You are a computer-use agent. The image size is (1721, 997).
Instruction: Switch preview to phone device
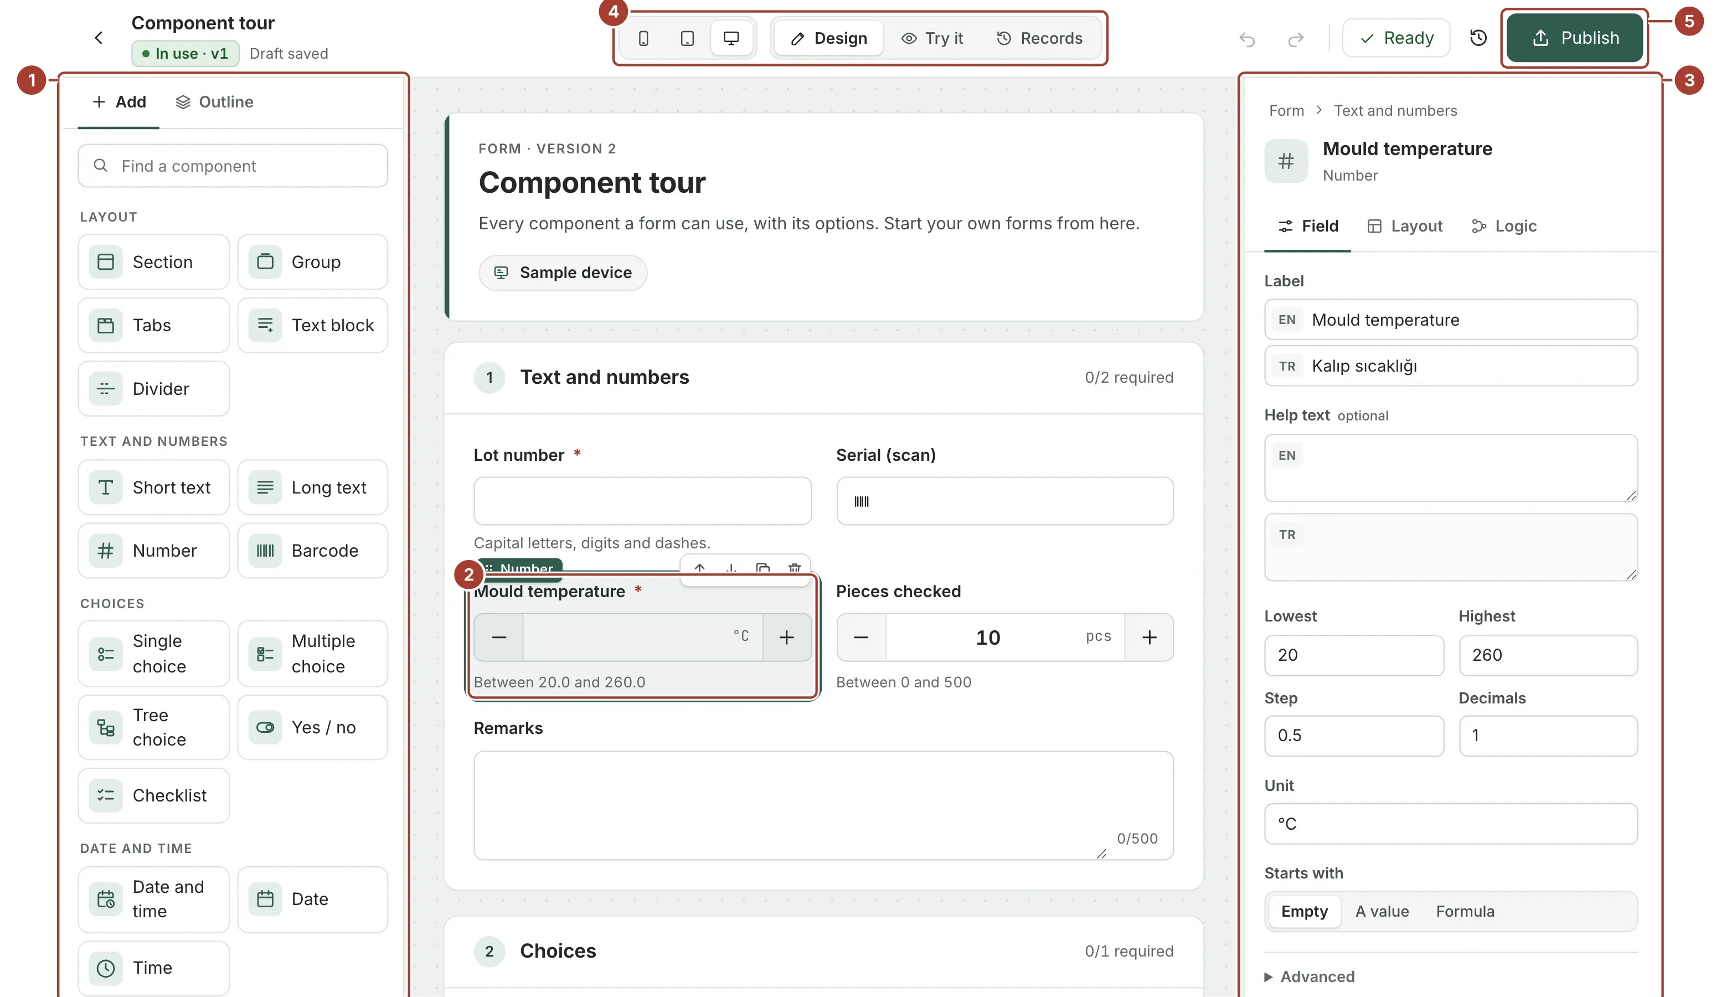643,38
